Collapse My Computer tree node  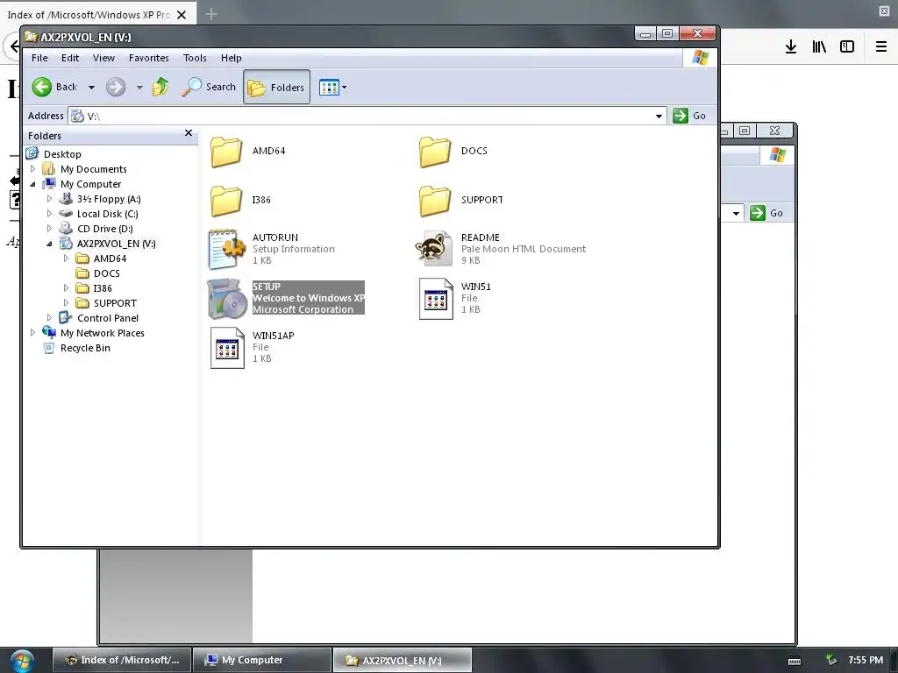click(x=32, y=184)
